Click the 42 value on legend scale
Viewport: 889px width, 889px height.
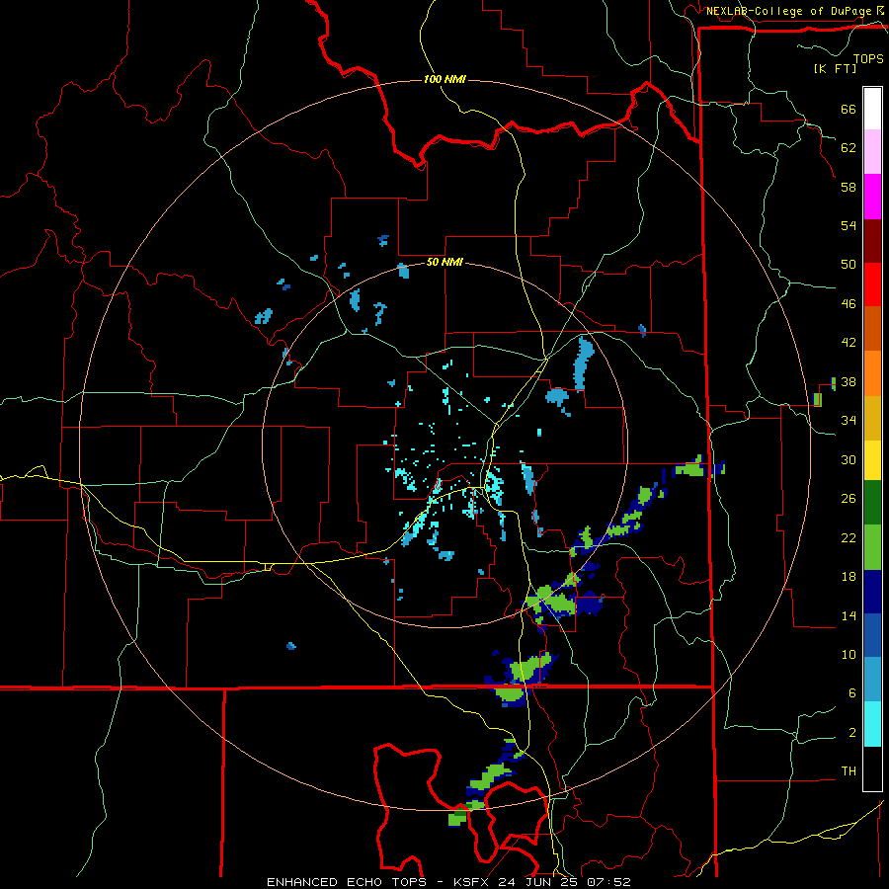coord(849,343)
